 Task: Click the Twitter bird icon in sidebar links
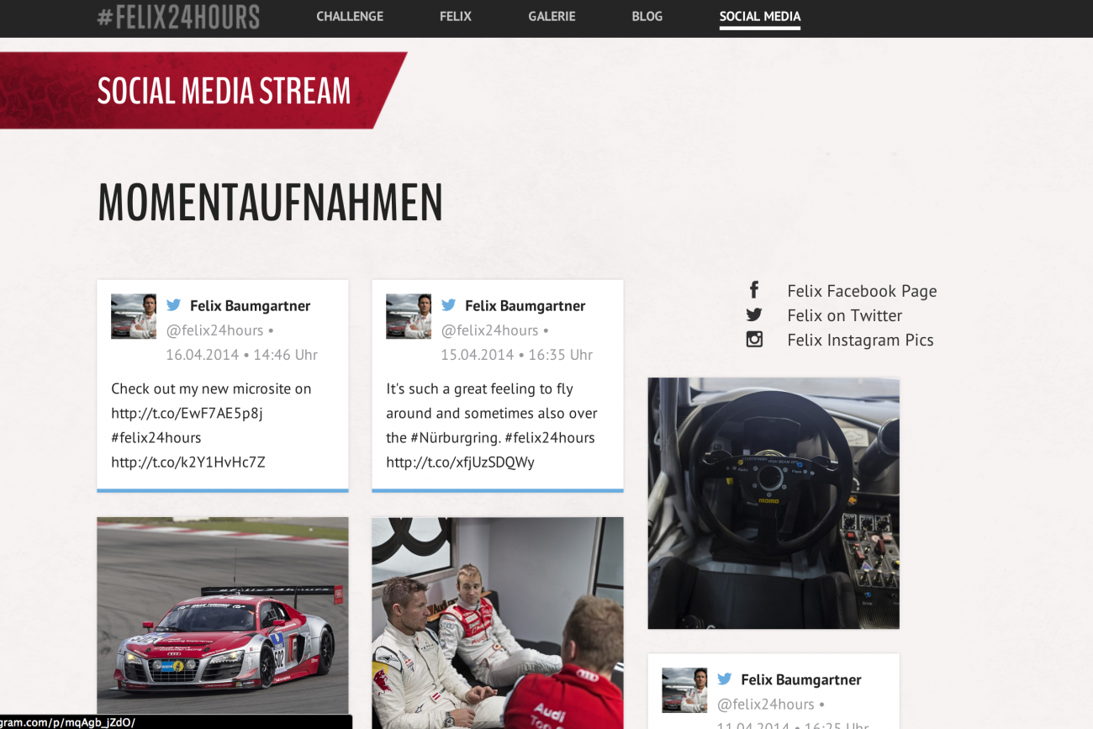[754, 314]
